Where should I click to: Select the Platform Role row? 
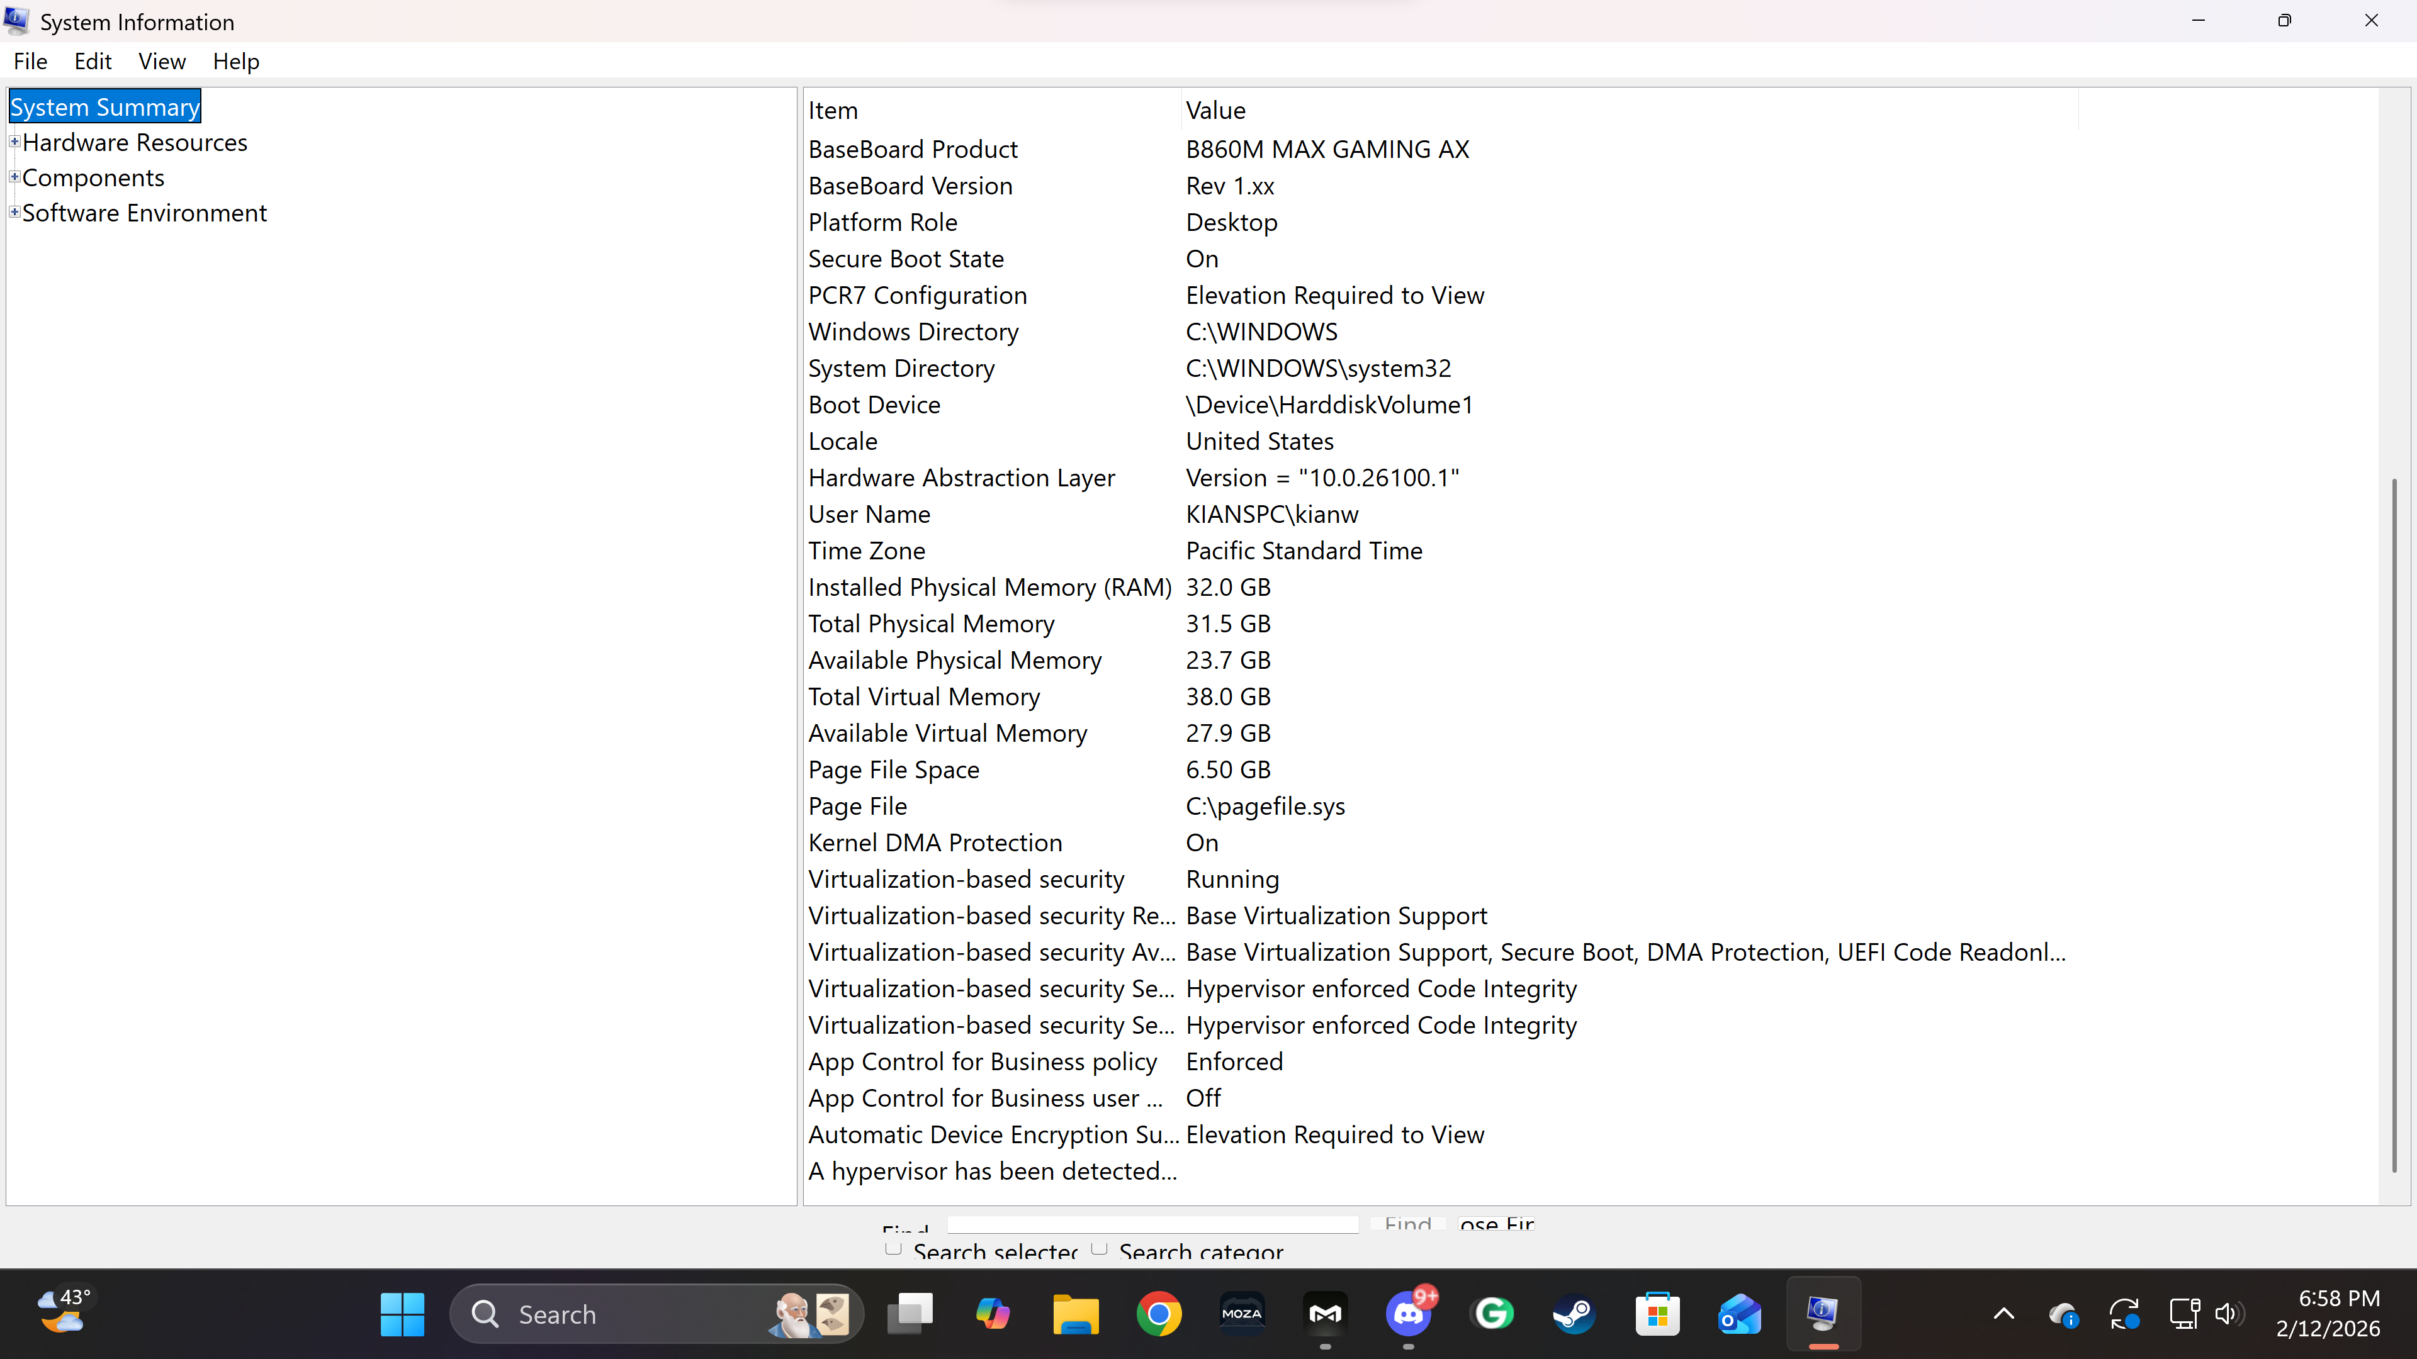tap(1441, 222)
